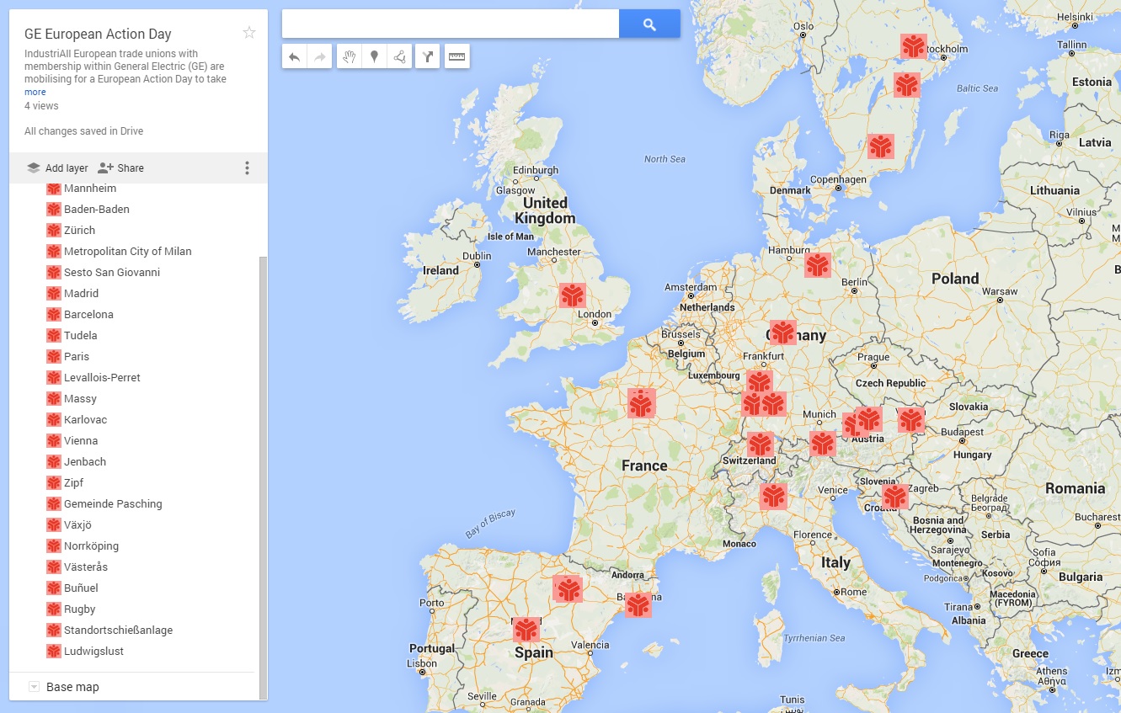Expand the description with the more link
This screenshot has width=1121, height=713.
tap(35, 91)
